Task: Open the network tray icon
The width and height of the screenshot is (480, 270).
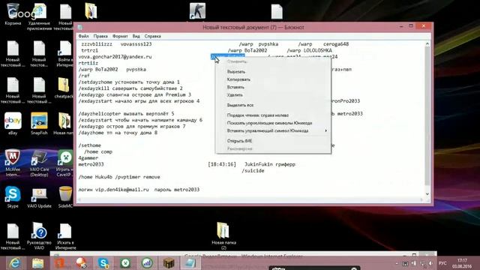Action: point(422,263)
